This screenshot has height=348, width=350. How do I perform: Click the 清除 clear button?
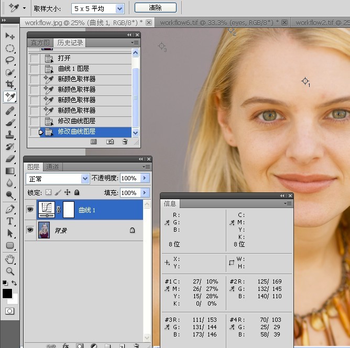(156, 8)
